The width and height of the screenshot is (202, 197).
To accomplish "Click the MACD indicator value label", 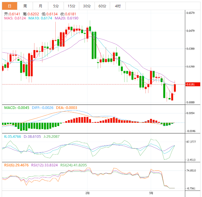I will 17,108.
